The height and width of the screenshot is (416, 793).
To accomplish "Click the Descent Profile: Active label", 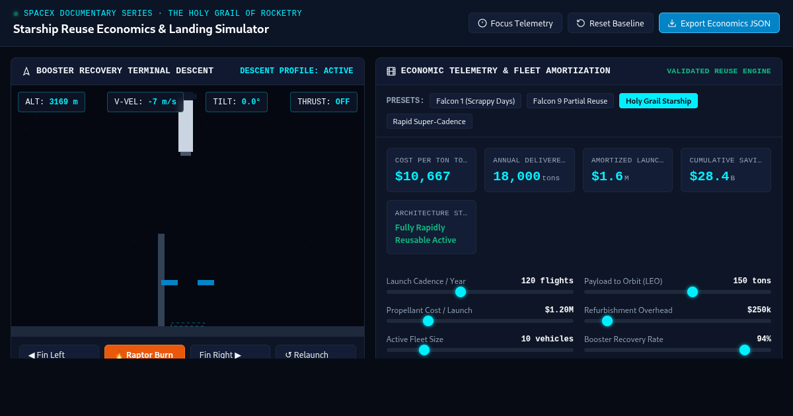I will (297, 71).
